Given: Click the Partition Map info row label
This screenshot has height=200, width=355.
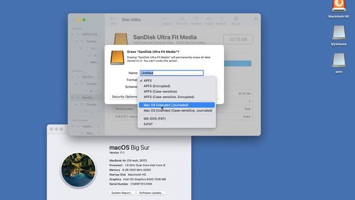Looking at the screenshot, I should click(124, 109).
